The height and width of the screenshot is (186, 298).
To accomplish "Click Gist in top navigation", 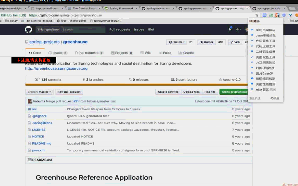I will click(x=151, y=29).
